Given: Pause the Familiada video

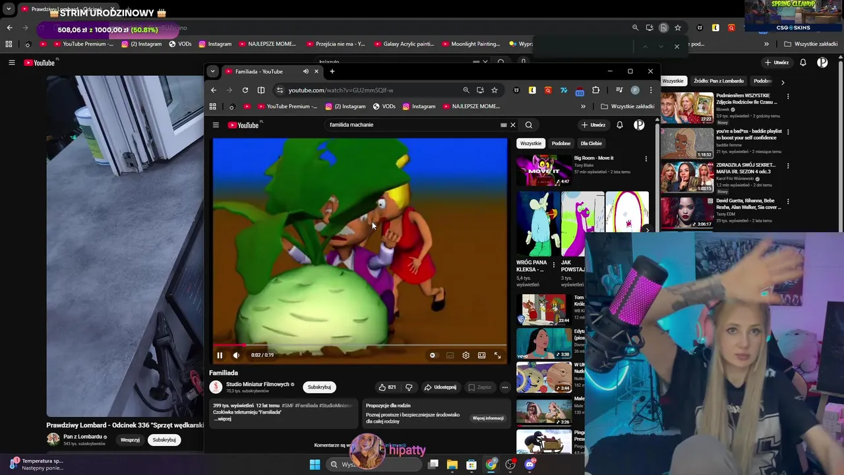Looking at the screenshot, I should coord(220,355).
